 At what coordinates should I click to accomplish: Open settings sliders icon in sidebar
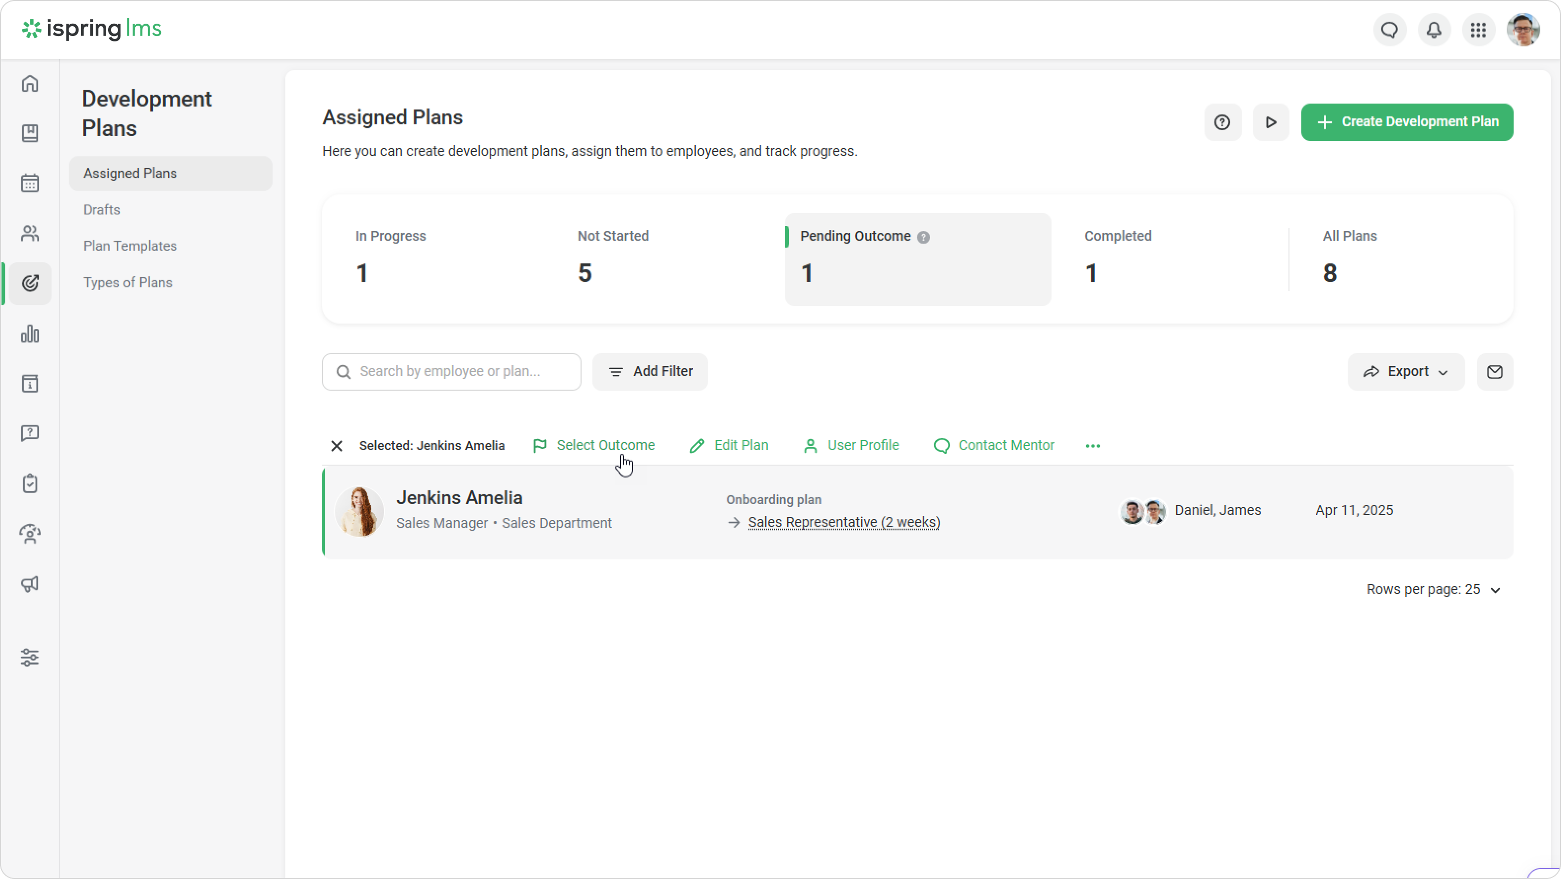(x=30, y=658)
